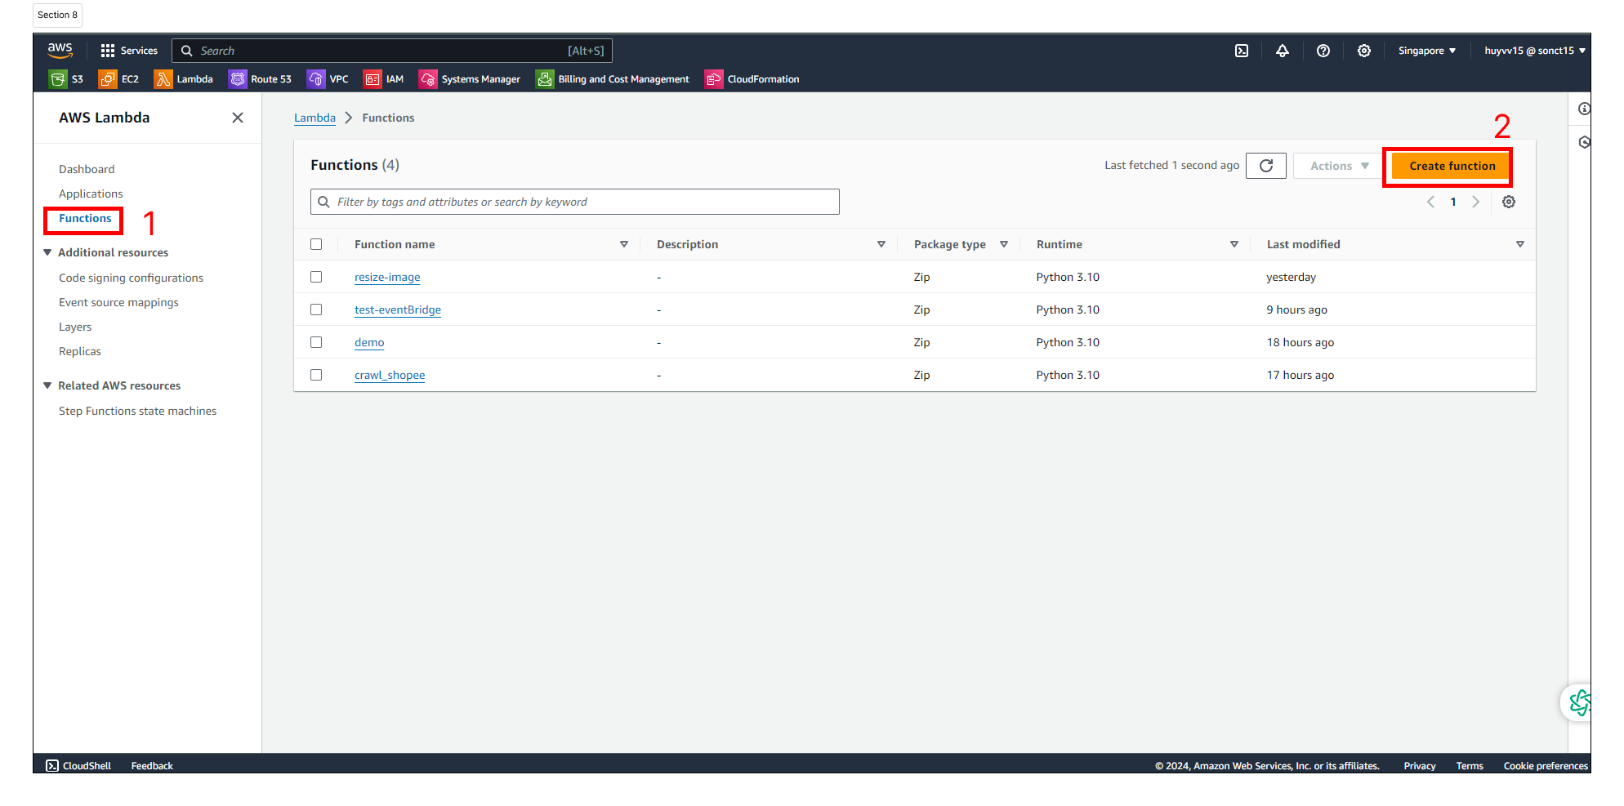Select all functions checkbox in header

pyautogui.click(x=316, y=244)
